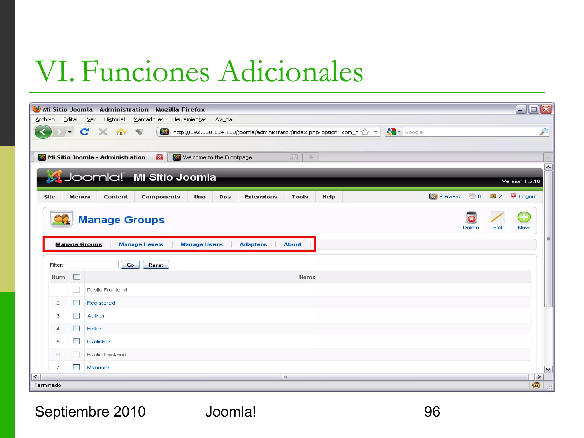Toggle the select-all checkbox in the table header

pos(77,277)
